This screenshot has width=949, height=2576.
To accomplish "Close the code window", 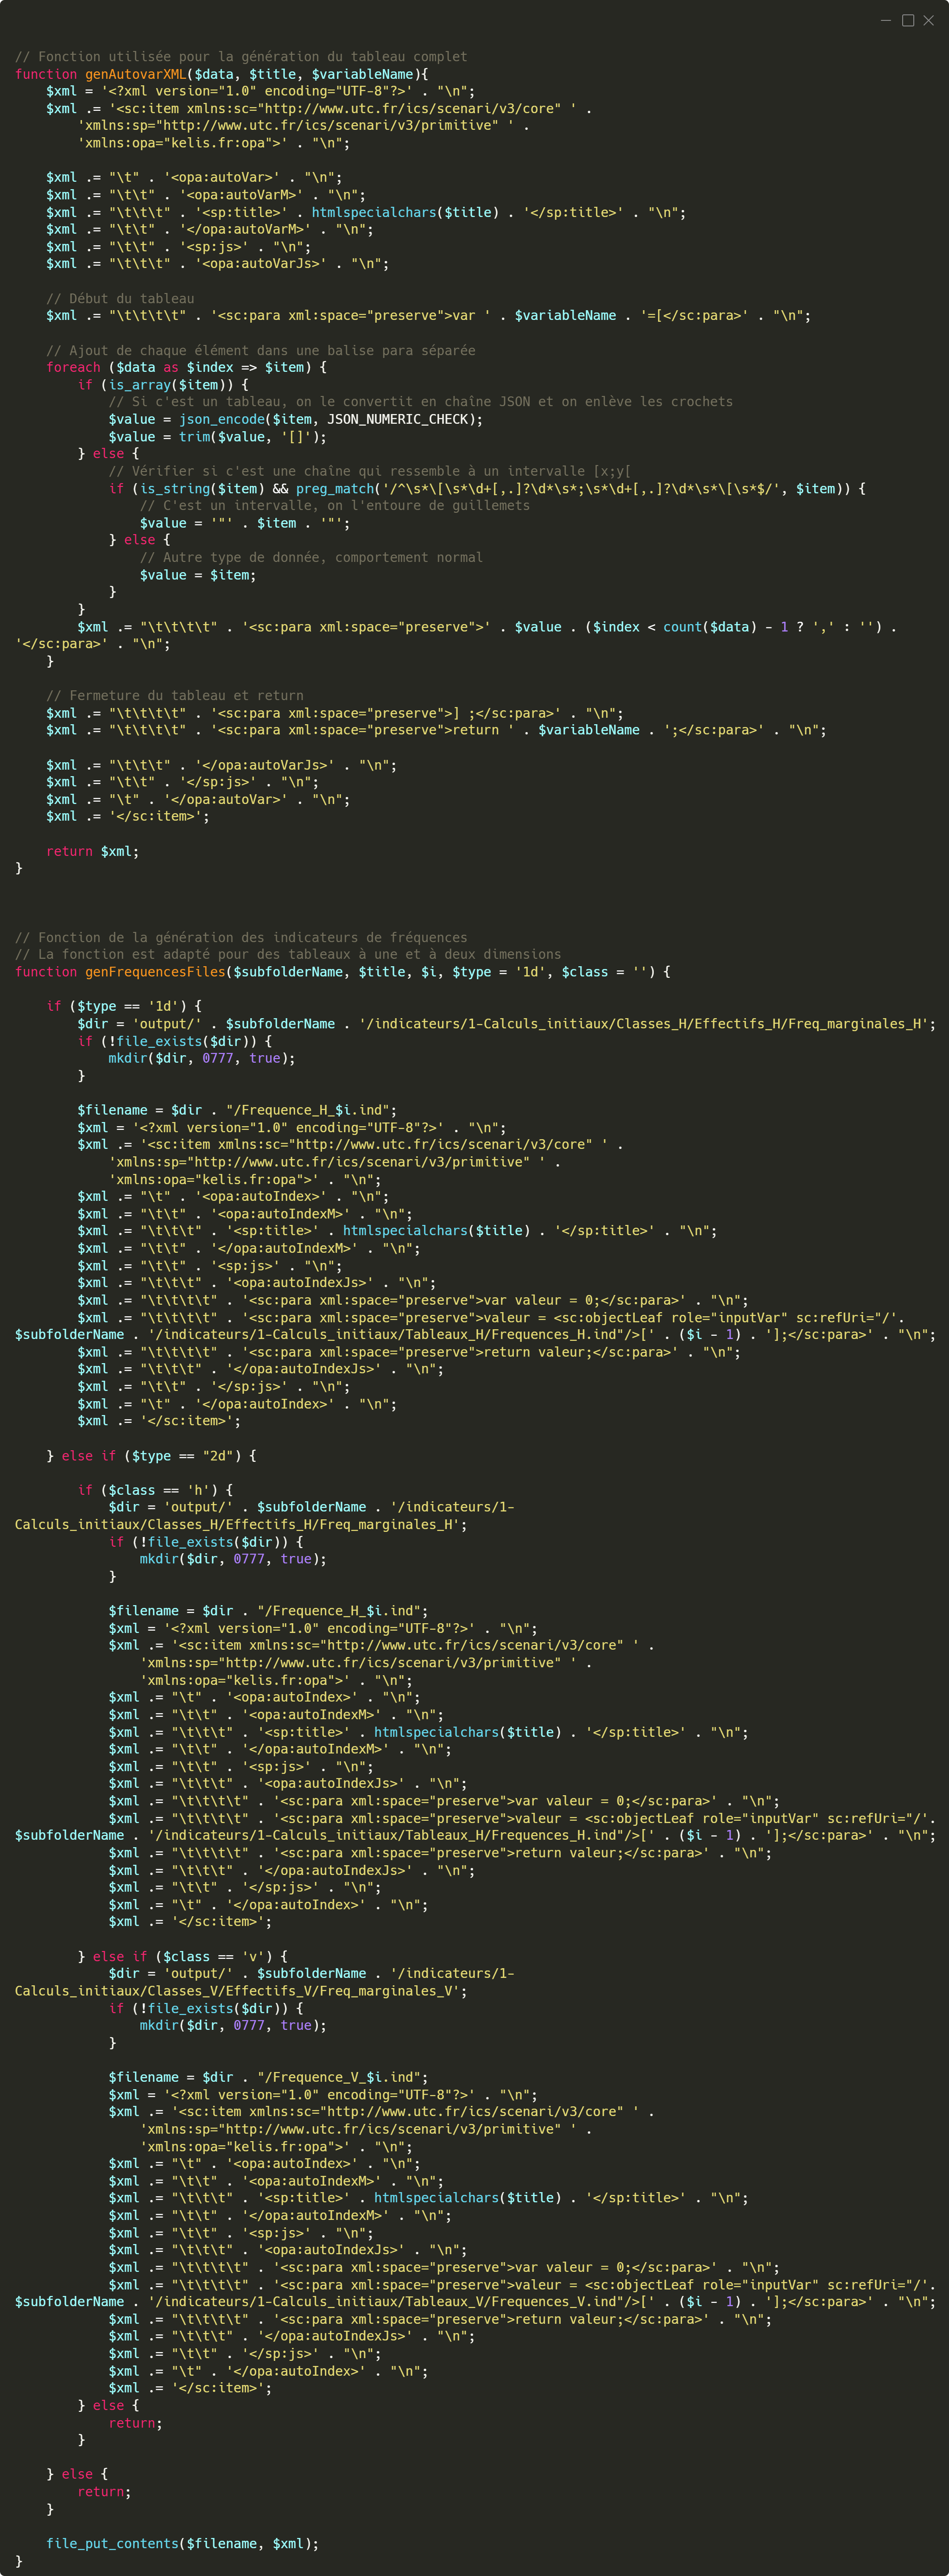I will 929,20.
